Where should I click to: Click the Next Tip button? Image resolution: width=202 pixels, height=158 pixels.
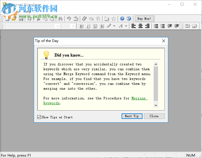click(x=132, y=116)
